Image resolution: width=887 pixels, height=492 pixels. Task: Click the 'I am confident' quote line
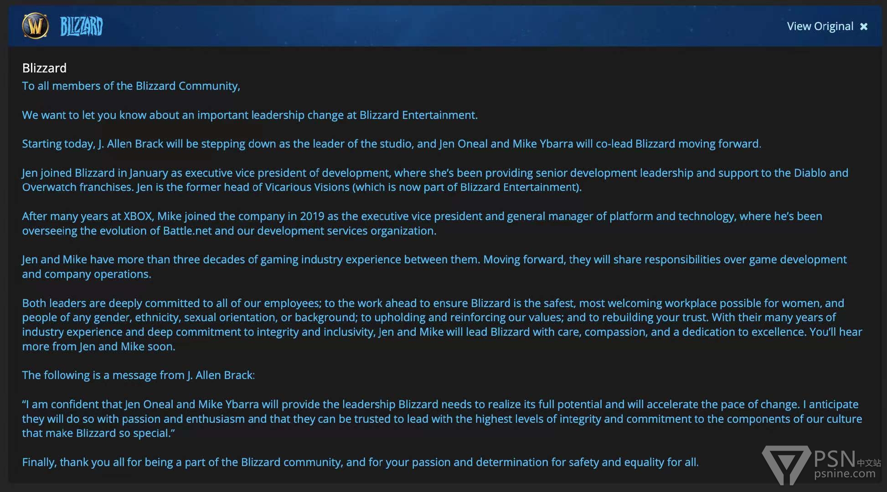[440, 405]
